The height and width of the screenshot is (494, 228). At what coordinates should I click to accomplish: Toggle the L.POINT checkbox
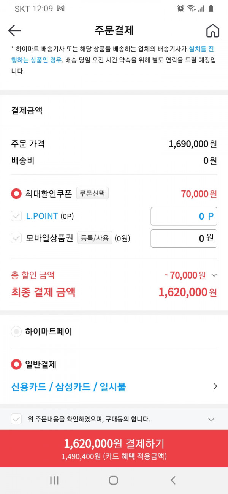[x=16, y=217]
